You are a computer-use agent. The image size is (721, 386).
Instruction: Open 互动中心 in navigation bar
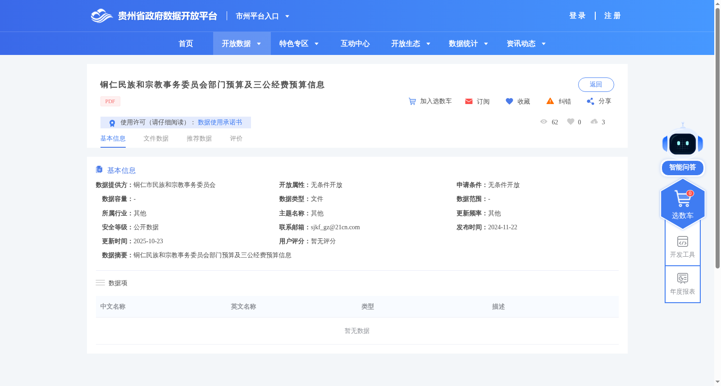click(355, 44)
